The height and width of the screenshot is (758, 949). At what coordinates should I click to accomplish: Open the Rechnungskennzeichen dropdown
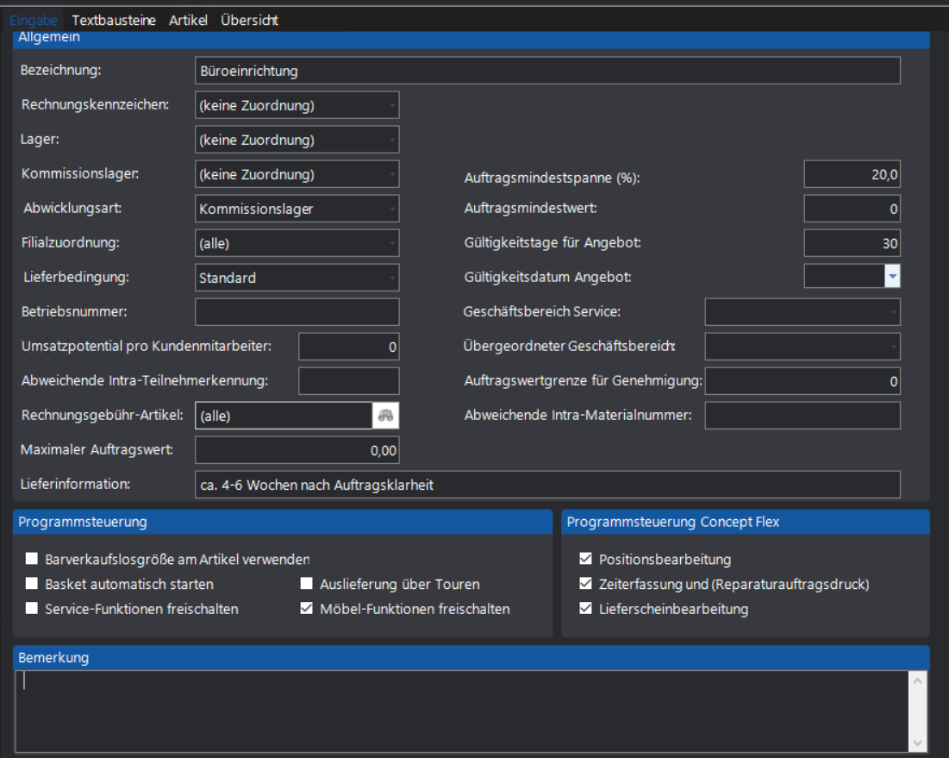pos(392,105)
